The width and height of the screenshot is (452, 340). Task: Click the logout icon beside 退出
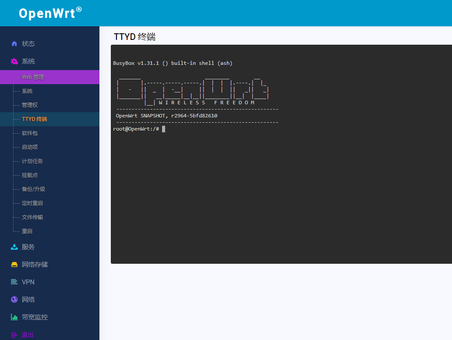click(14, 335)
